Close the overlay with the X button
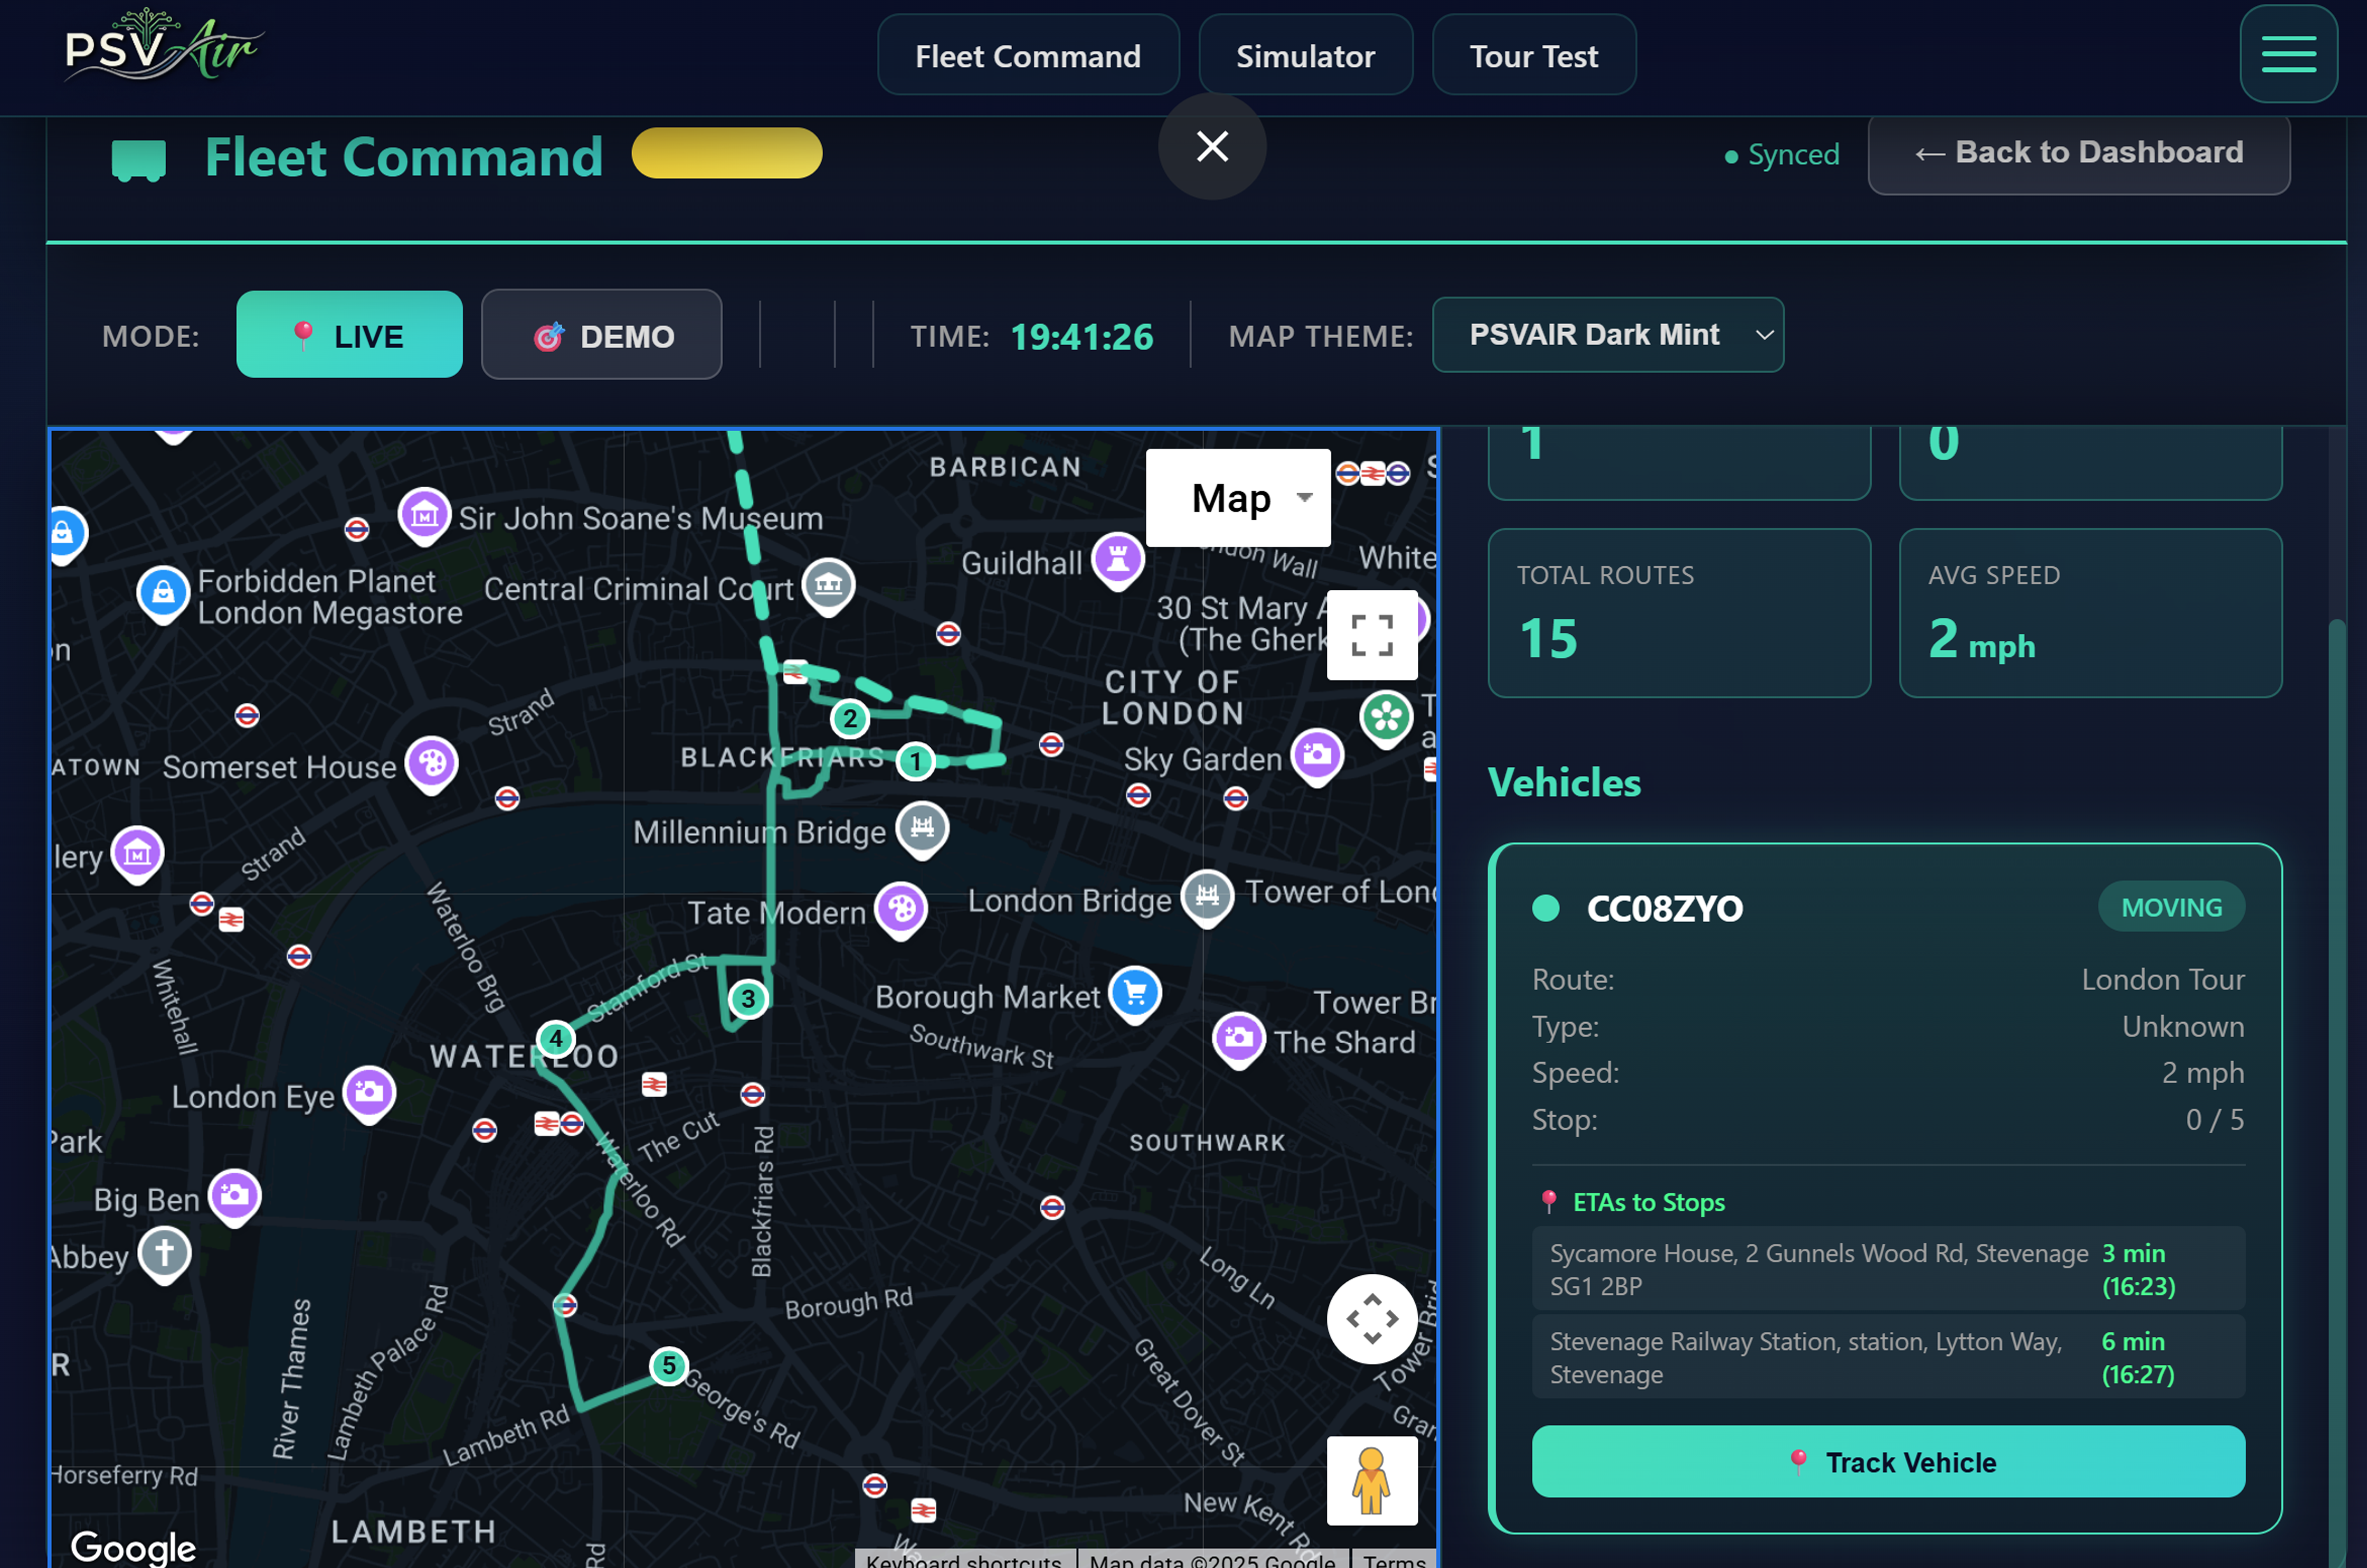 1212,146
